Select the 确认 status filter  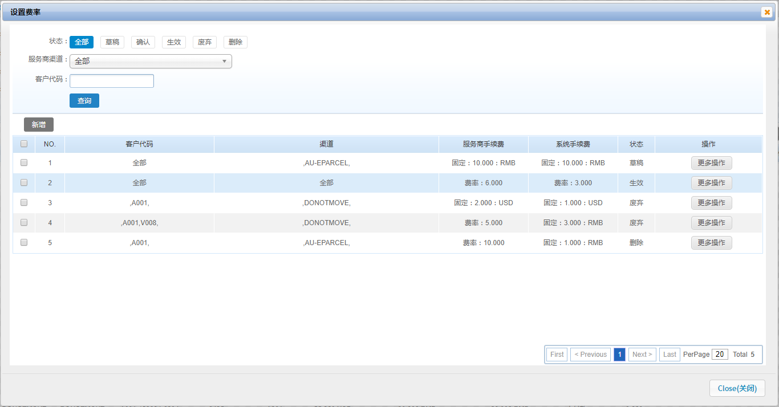pyautogui.click(x=143, y=42)
